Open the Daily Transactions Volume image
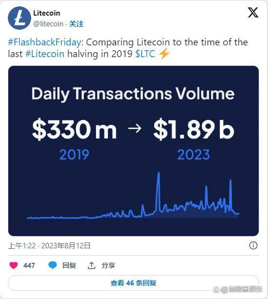This screenshot has height=299, width=268. 134,151
